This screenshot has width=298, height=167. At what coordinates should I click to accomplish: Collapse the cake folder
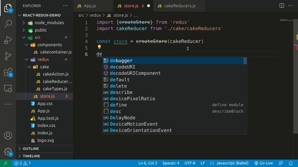point(45,67)
